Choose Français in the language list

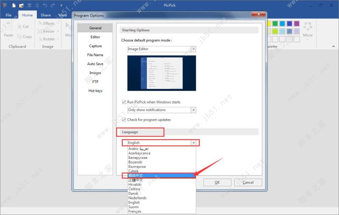[161, 211]
